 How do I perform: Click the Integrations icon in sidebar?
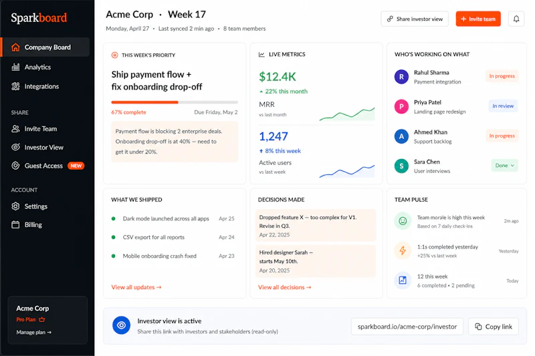point(15,87)
